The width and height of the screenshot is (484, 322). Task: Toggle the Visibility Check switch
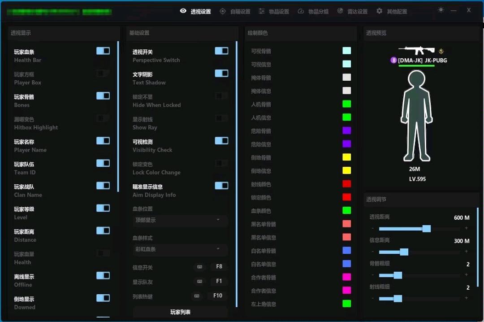222,141
